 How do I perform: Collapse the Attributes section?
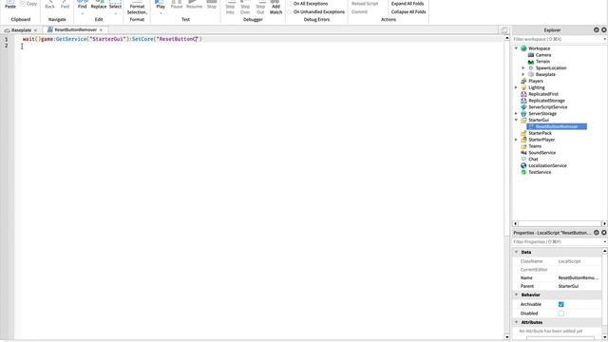pos(516,323)
